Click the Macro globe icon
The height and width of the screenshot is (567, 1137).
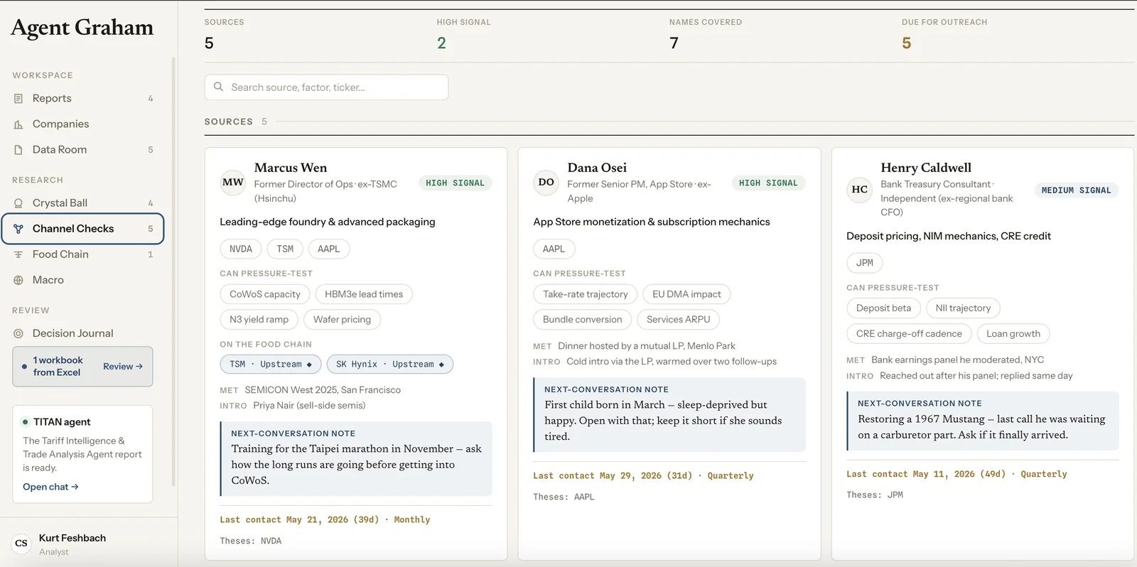coord(18,280)
